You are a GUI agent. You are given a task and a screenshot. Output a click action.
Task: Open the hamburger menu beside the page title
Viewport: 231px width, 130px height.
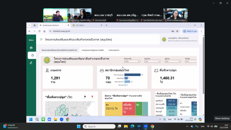point(41,39)
